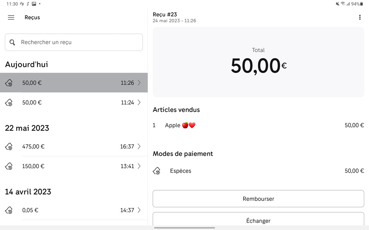369x230 pixels.
Task: Expand chevron of the 16:37 receipt
Action: pos(139,146)
